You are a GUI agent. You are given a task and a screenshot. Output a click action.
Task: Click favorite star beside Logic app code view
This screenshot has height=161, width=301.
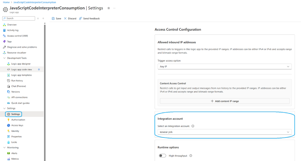[39, 70]
